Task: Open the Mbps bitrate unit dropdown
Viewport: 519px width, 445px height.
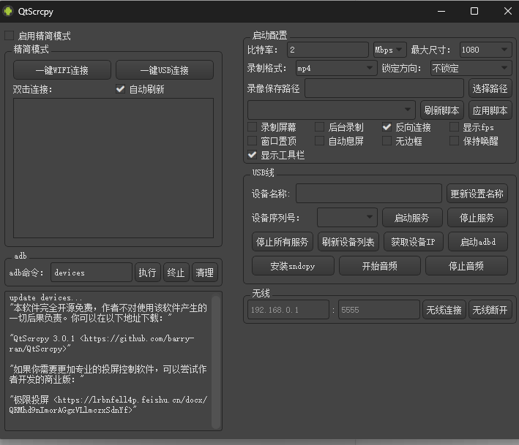Action: pyautogui.click(x=390, y=50)
